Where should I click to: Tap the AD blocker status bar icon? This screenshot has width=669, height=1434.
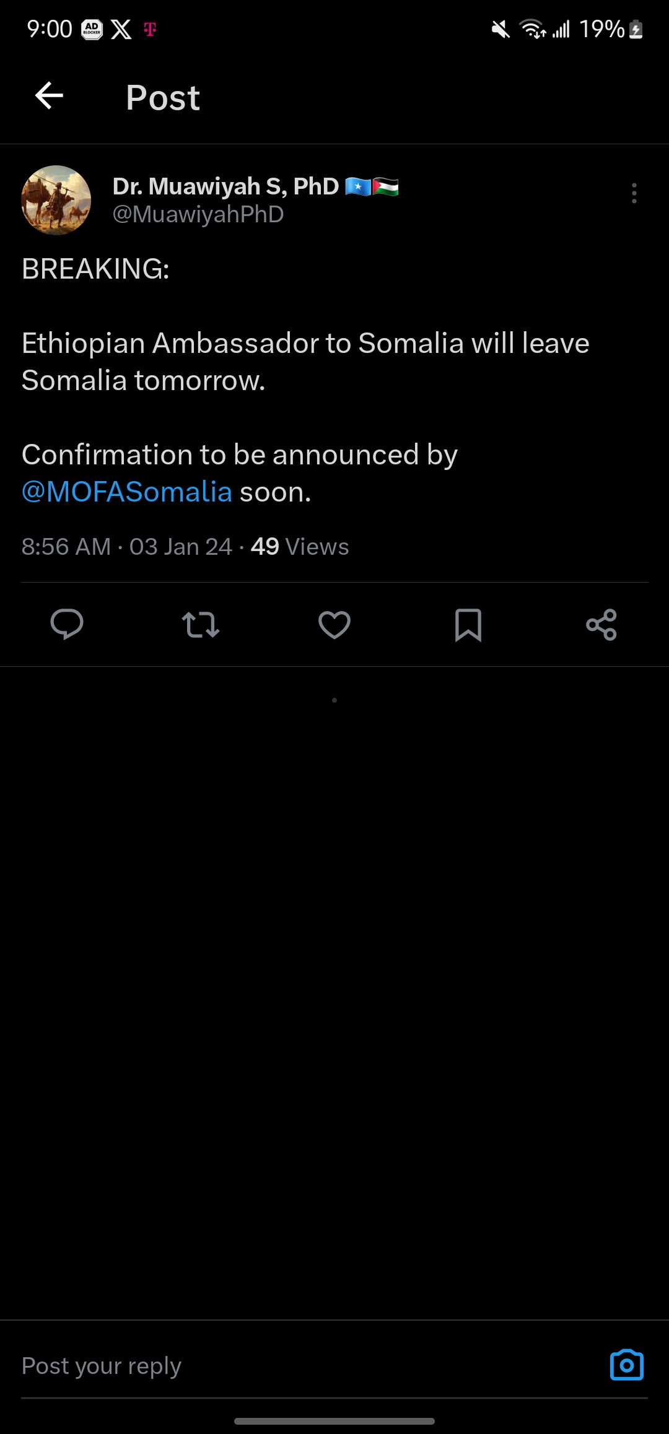(92, 29)
